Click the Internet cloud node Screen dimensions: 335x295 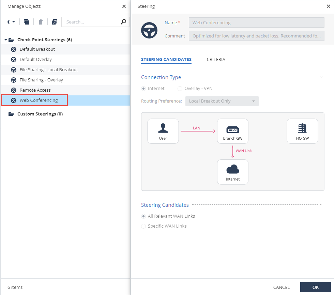(233, 172)
